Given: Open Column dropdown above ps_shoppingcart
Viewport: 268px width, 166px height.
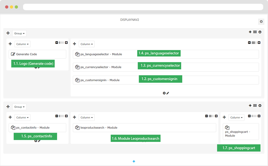Looking at the screenshot, I should (x=236, y=118).
